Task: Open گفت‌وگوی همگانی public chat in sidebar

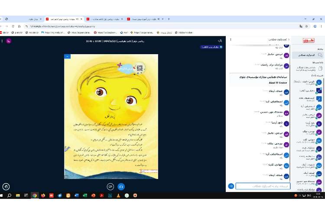Action: pos(308,55)
